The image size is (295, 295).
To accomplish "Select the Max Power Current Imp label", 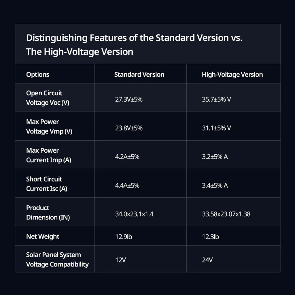I will pos(49,155).
